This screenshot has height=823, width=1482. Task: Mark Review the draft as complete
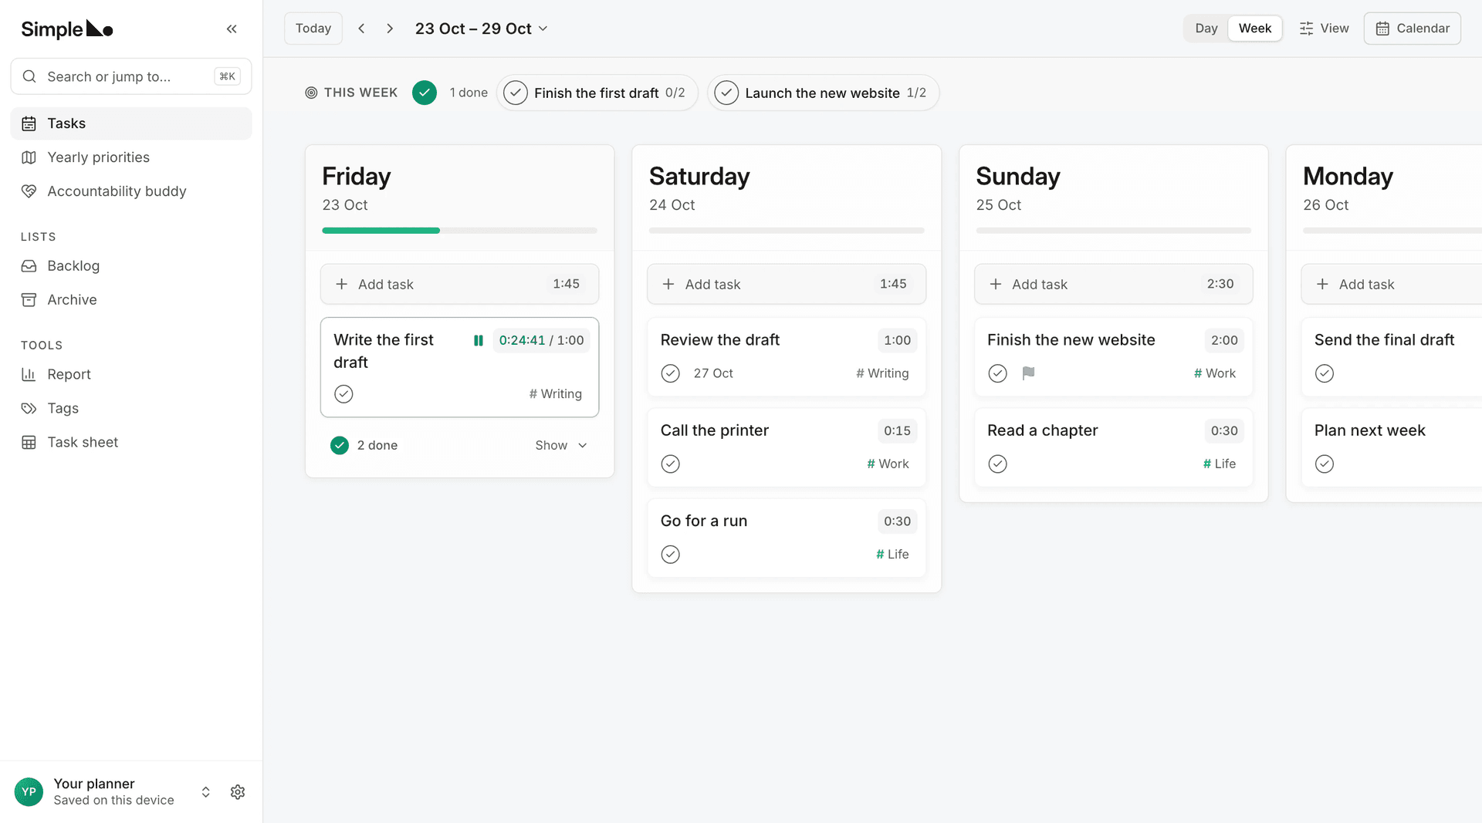pyautogui.click(x=671, y=373)
